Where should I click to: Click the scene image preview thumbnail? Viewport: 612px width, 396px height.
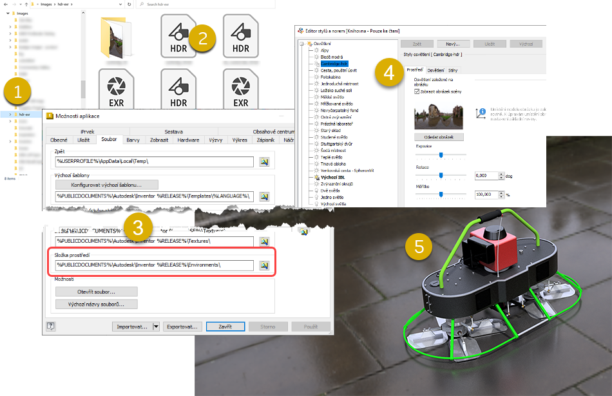tap(438, 117)
